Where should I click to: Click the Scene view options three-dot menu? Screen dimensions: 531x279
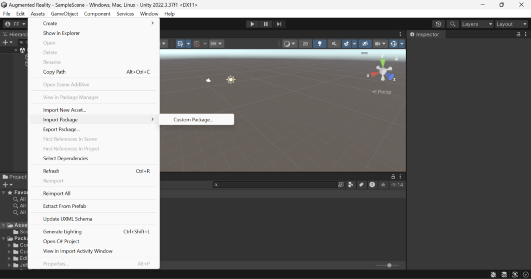pos(400,34)
